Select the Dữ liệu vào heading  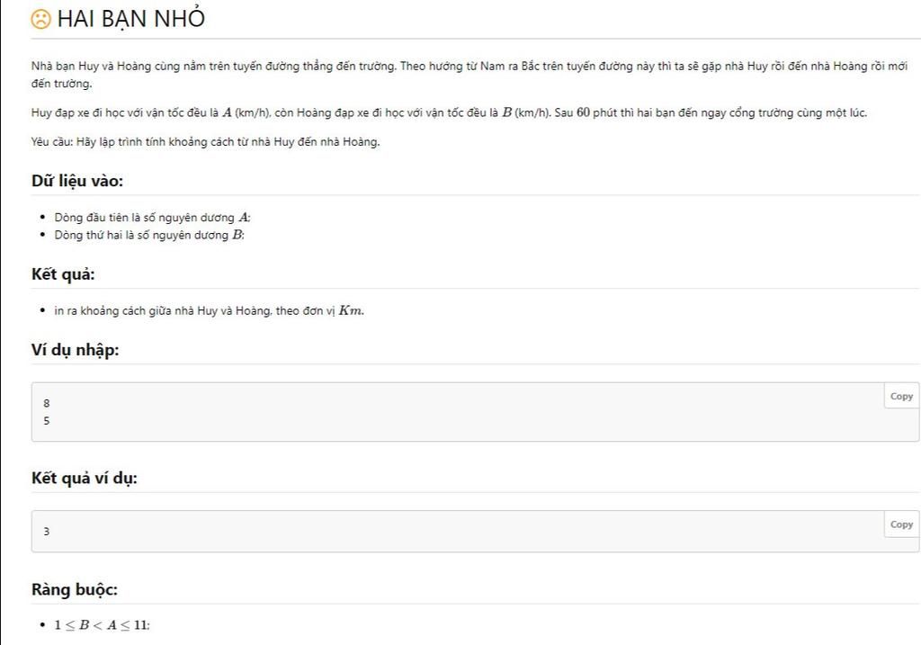pos(77,181)
